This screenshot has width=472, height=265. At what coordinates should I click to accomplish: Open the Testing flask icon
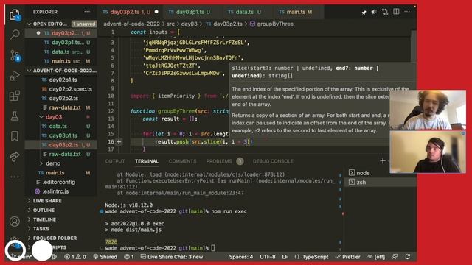click(x=14, y=116)
